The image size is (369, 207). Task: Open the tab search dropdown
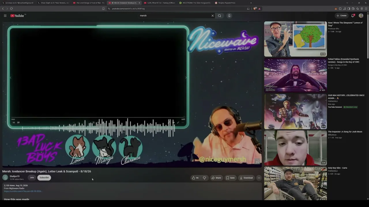coord(347,3)
